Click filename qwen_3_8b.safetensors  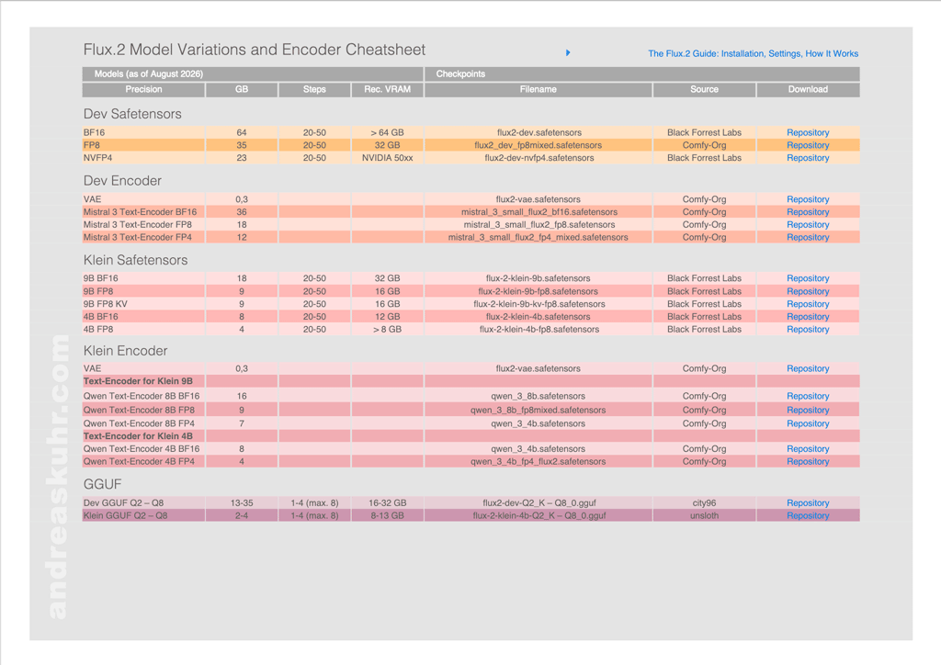click(539, 396)
